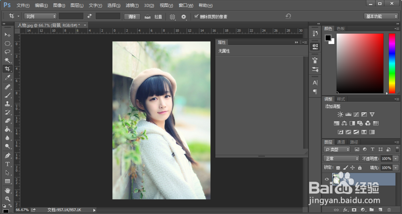Image resolution: width=402 pixels, height=214 pixels.
Task: Select the Crop tool in toolbox
Action: 7,69
